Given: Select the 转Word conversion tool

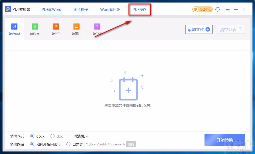Looking at the screenshot, I should (14, 29).
